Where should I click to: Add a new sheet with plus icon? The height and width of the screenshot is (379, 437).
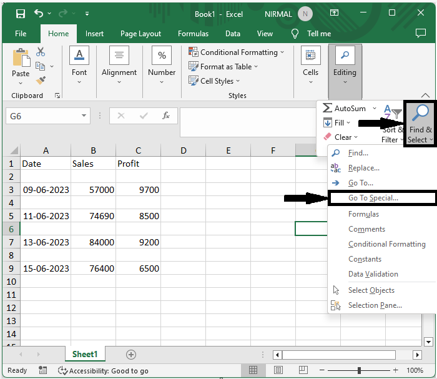click(131, 354)
